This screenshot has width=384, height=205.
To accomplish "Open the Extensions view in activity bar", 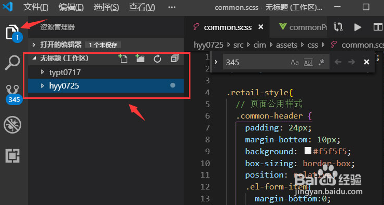I will click(12, 155).
